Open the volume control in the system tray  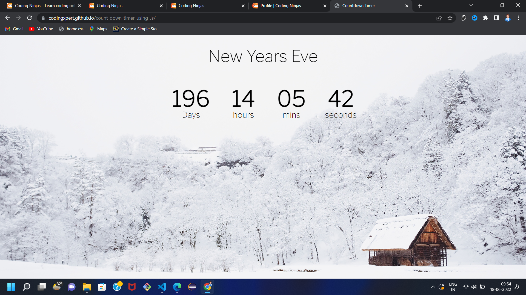474,287
